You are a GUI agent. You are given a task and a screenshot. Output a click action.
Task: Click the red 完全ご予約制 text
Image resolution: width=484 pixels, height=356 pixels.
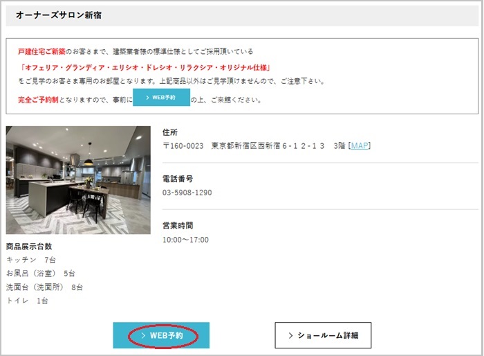[39, 100]
